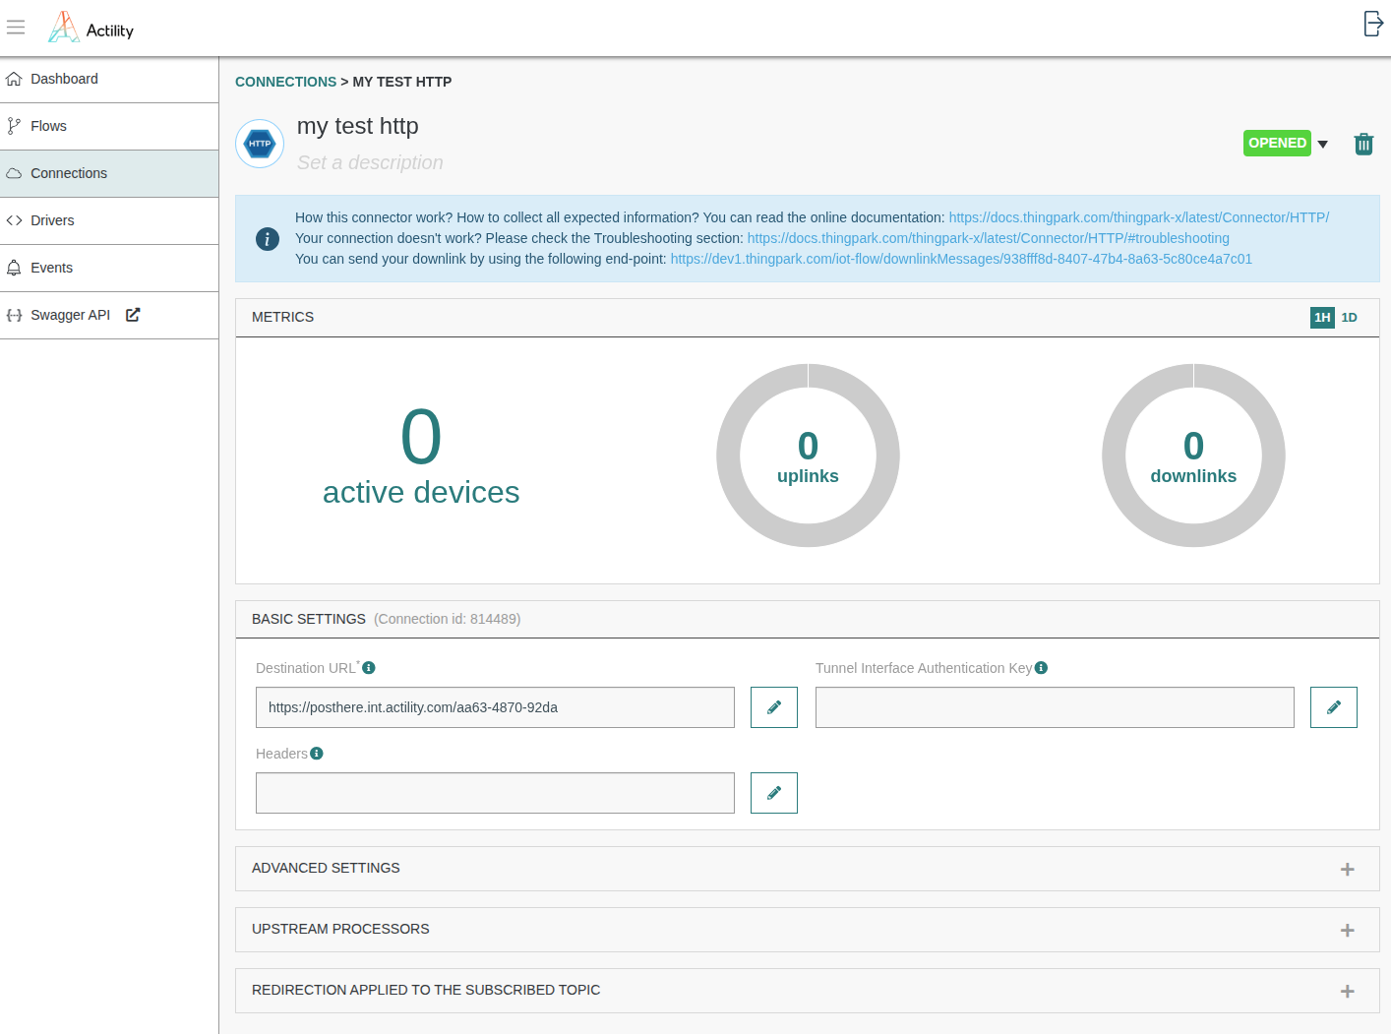This screenshot has width=1391, height=1034.
Task: Edit Headers with pencil button
Action: click(774, 793)
